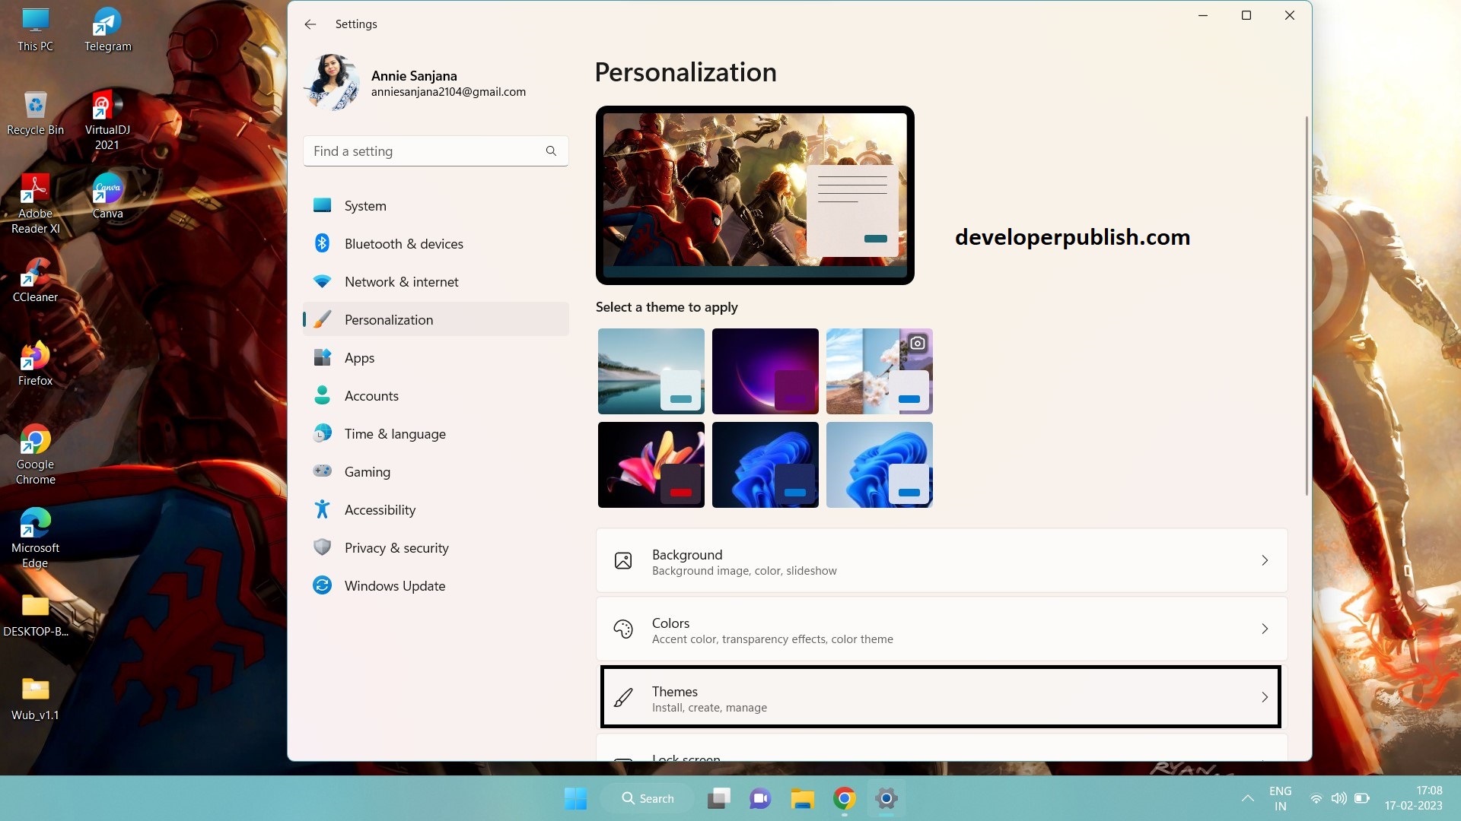Expand the Themes settings chevron
1461x821 pixels.
coord(1265,697)
